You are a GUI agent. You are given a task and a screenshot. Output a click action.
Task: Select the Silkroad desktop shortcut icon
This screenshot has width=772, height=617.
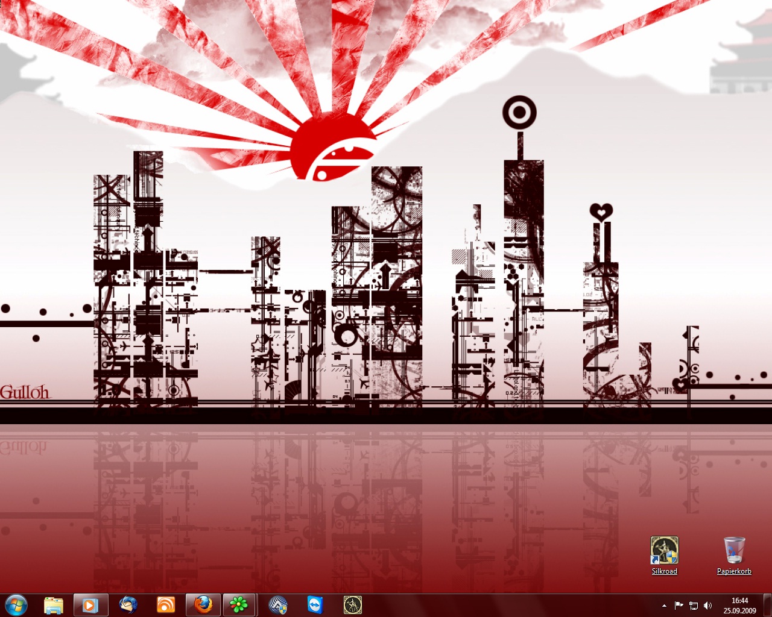(x=664, y=550)
